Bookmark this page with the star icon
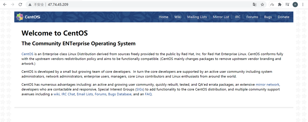Screen dimensions: 308x122 point(262,5)
